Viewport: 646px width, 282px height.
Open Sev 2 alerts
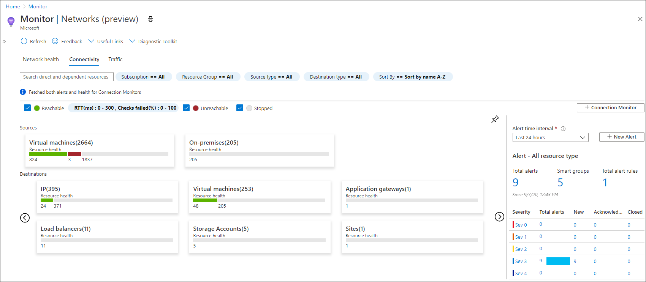pyautogui.click(x=521, y=249)
